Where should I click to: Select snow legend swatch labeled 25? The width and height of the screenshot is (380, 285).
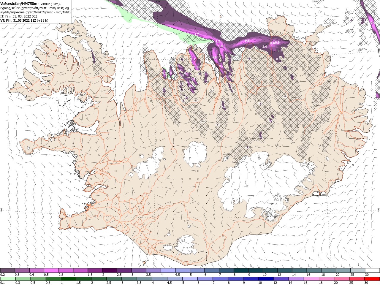click(x=358, y=270)
